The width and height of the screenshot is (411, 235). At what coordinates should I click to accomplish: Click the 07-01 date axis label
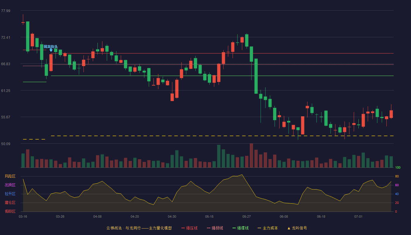click(358, 216)
